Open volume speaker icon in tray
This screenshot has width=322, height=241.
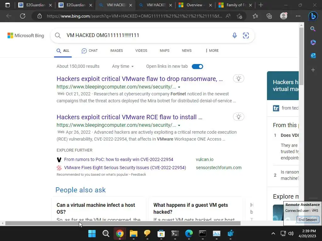tap(291, 233)
